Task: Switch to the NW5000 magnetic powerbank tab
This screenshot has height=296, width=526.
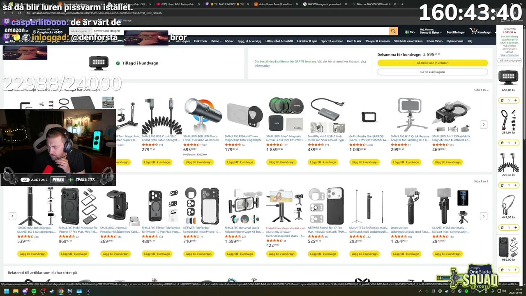Action: point(325,4)
